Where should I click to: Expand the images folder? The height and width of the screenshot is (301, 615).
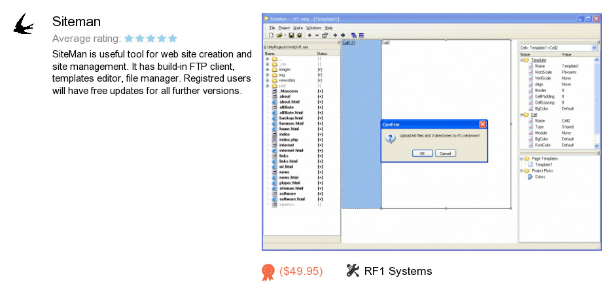[268, 69]
